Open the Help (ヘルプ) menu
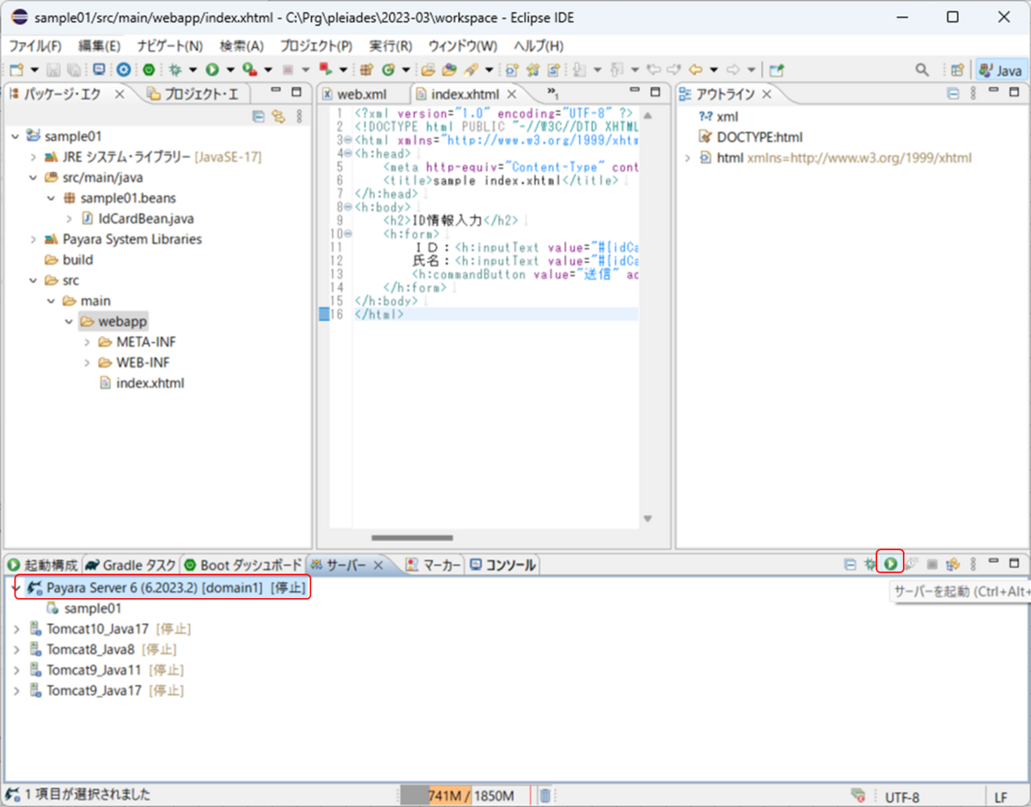Image resolution: width=1031 pixels, height=807 pixels. pyautogui.click(x=539, y=46)
